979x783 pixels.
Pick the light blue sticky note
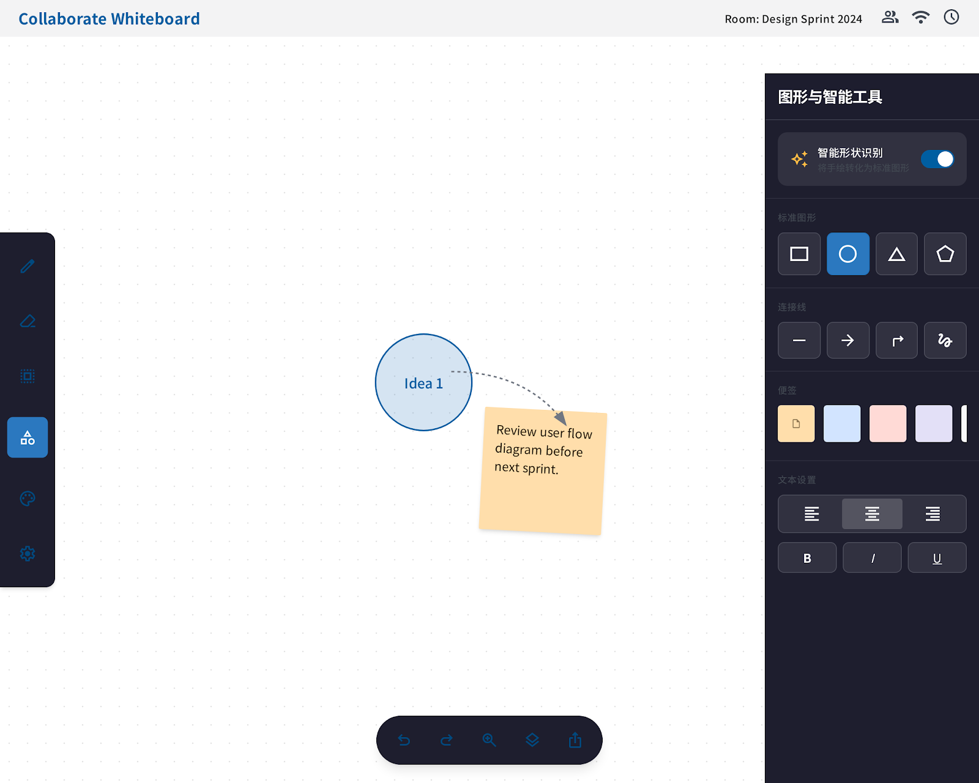point(842,423)
